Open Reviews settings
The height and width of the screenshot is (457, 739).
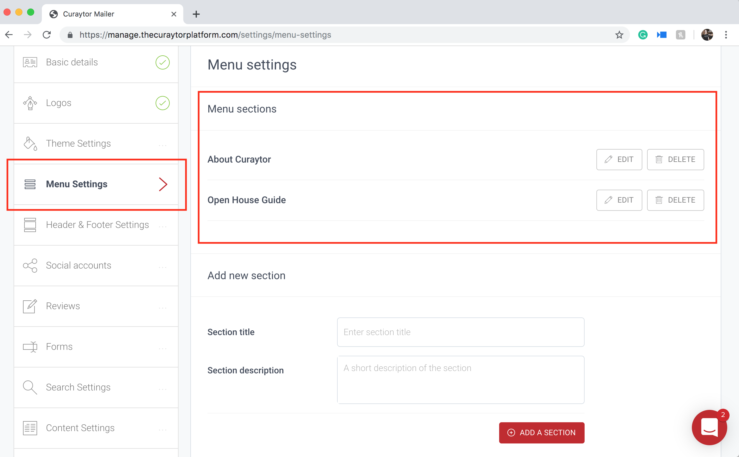tap(96, 306)
